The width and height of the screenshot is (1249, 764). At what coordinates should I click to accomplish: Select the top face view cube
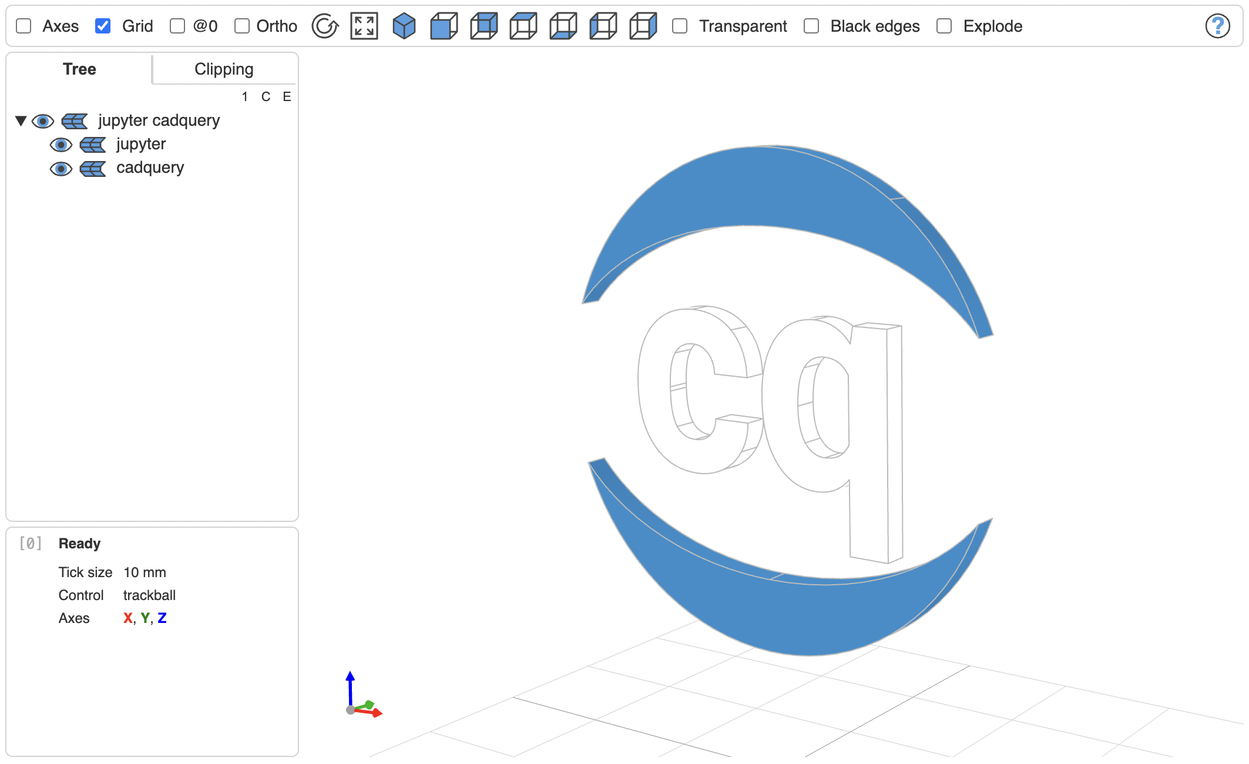tap(523, 26)
